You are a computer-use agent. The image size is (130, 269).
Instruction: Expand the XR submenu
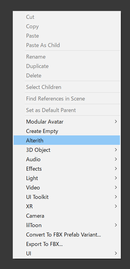point(67,206)
